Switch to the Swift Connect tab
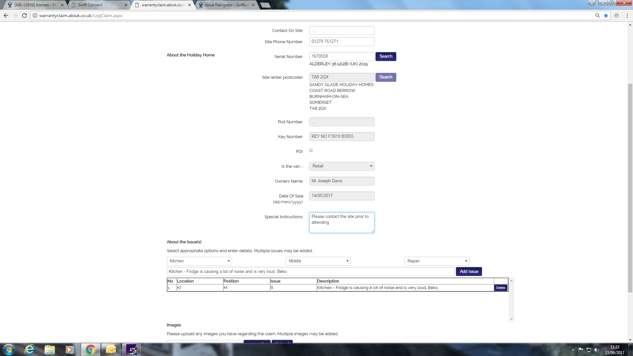 click(x=99, y=5)
